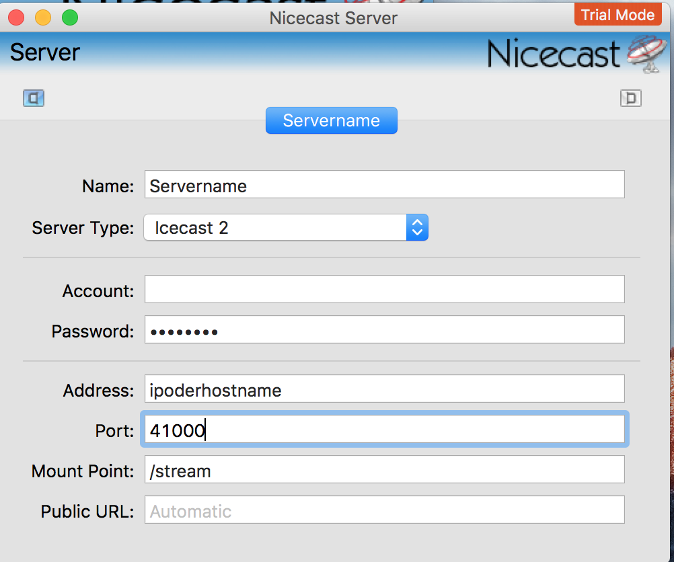Click into the Name field
This screenshot has width=674, height=562.
[384, 184]
